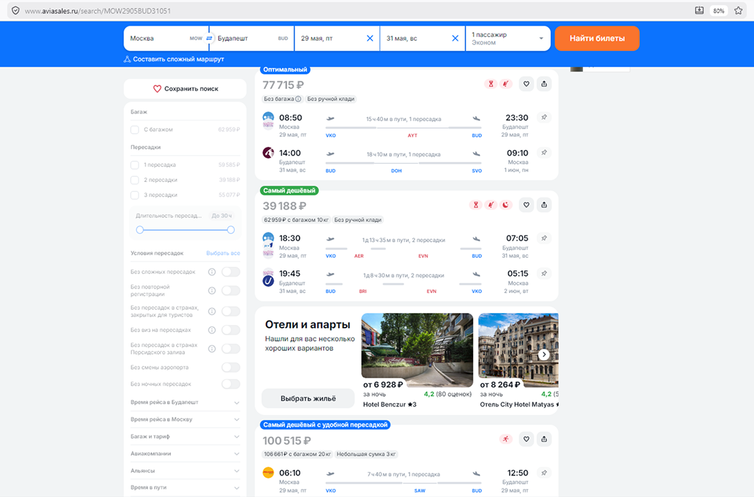Screen dimensions: 754x497
Task: Click Выбрать все link
Action: (223, 254)
